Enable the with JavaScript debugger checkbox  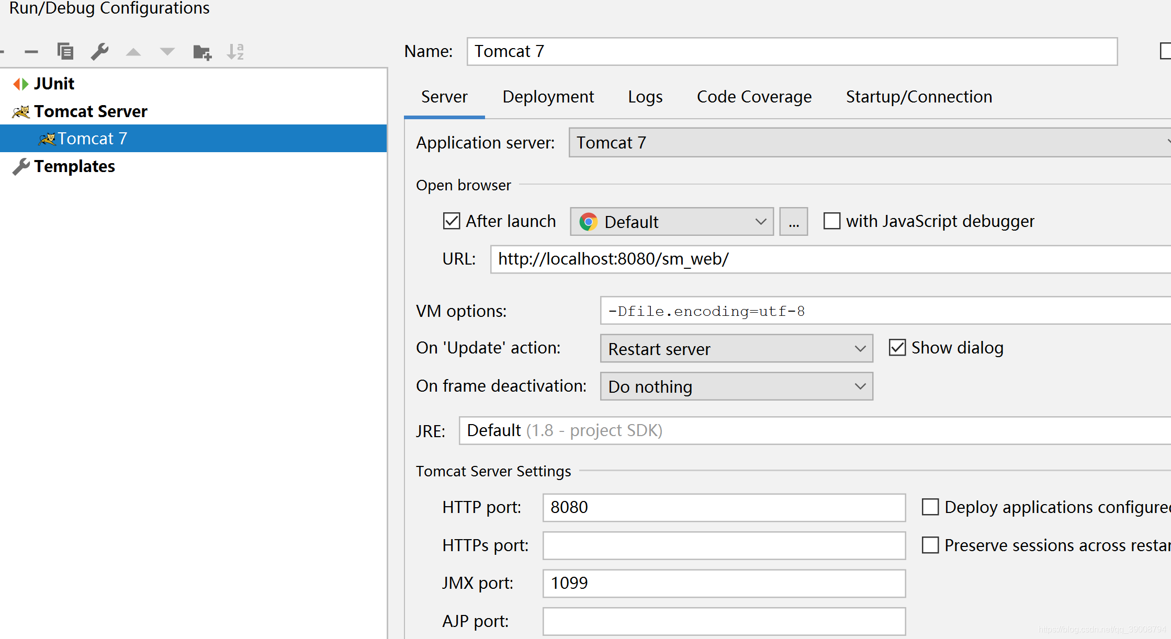(x=832, y=221)
